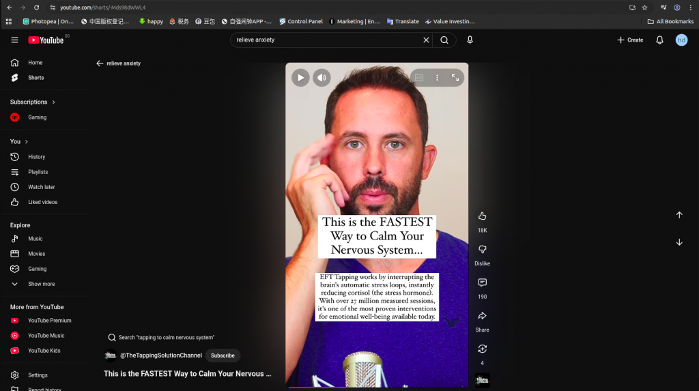
Task: Expand Show more under Explore
Action: (x=41, y=284)
